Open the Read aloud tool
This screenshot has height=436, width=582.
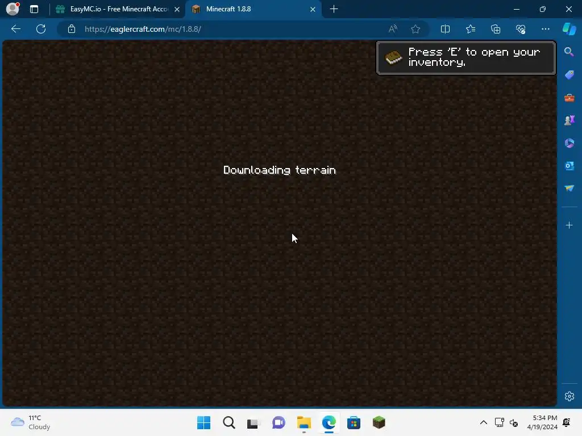click(393, 29)
